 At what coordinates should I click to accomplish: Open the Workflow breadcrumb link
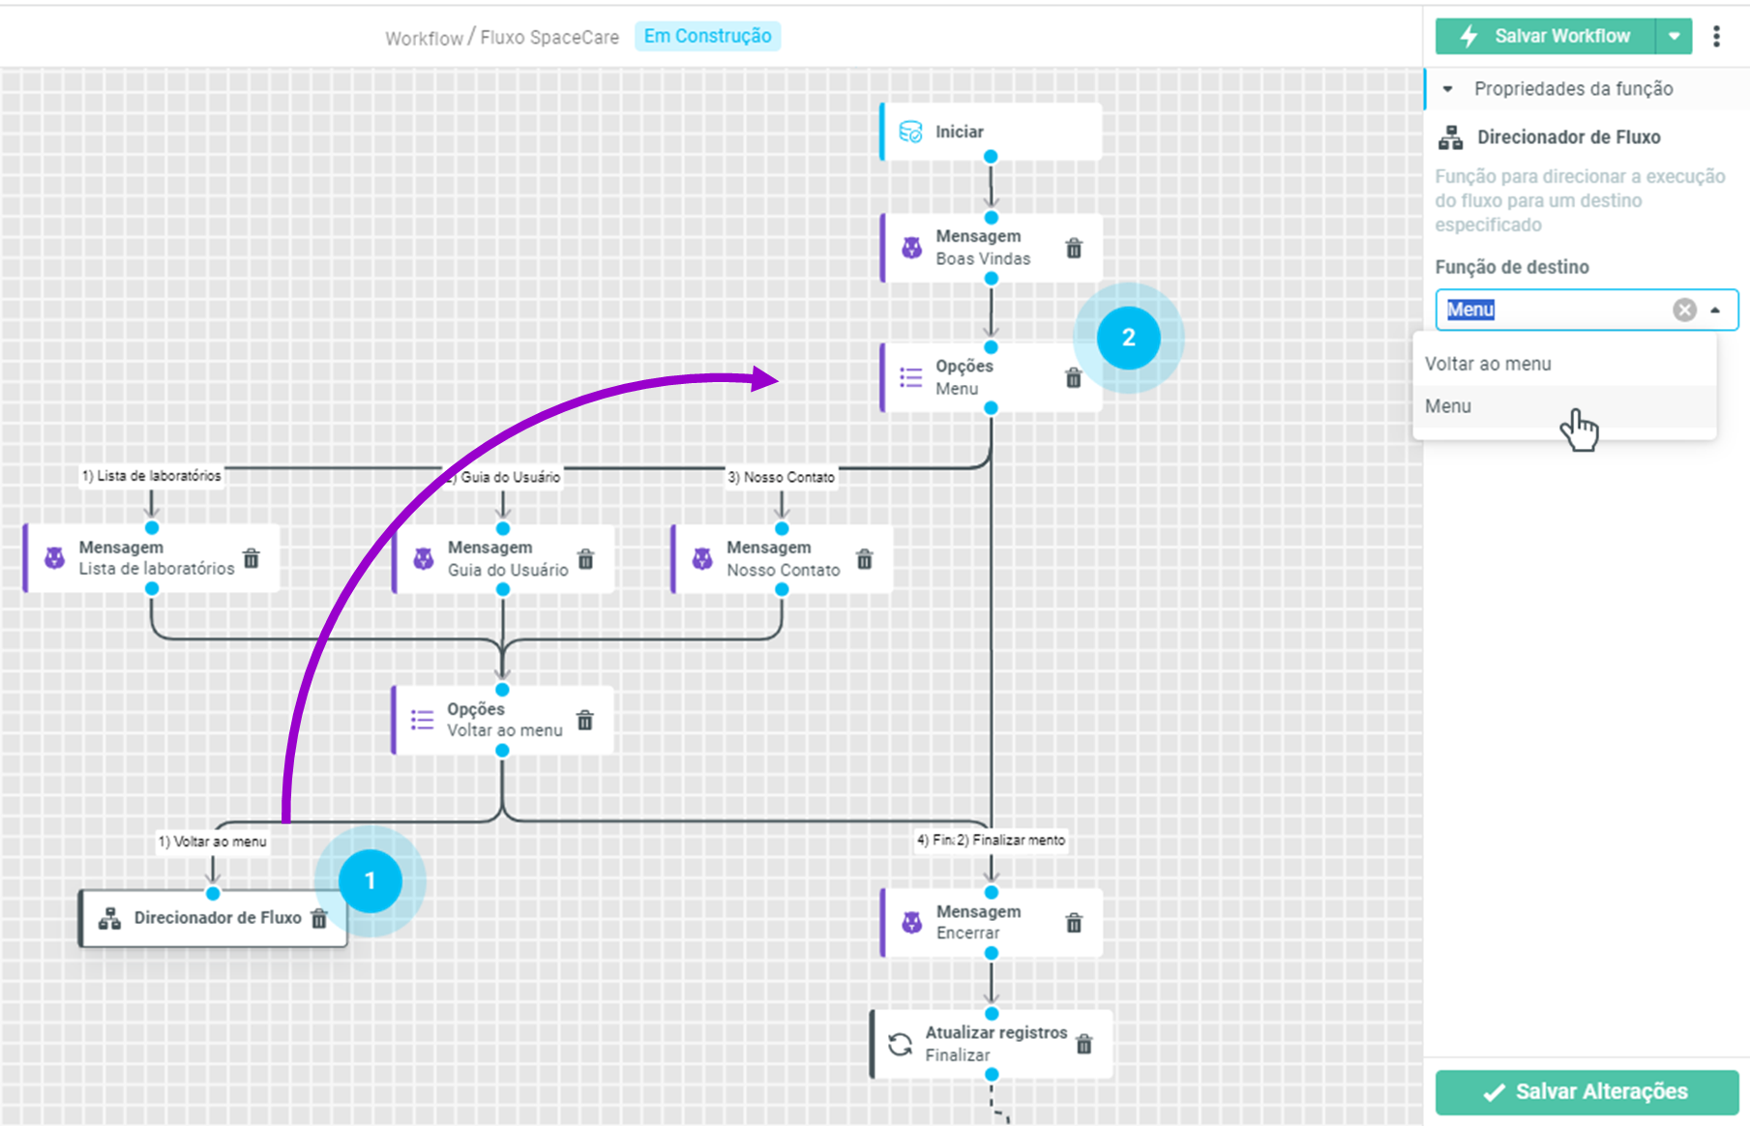pyautogui.click(x=424, y=38)
